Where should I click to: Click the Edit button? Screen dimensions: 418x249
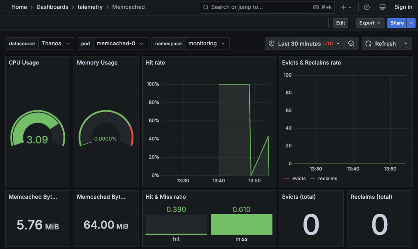[x=340, y=23]
